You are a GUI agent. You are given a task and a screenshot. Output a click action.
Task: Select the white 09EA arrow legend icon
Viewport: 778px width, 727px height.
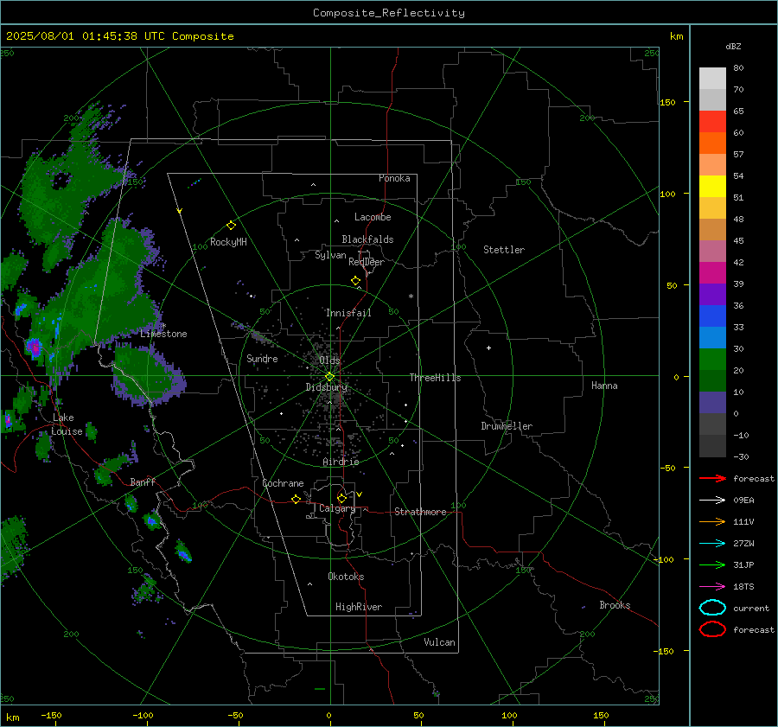coord(712,501)
